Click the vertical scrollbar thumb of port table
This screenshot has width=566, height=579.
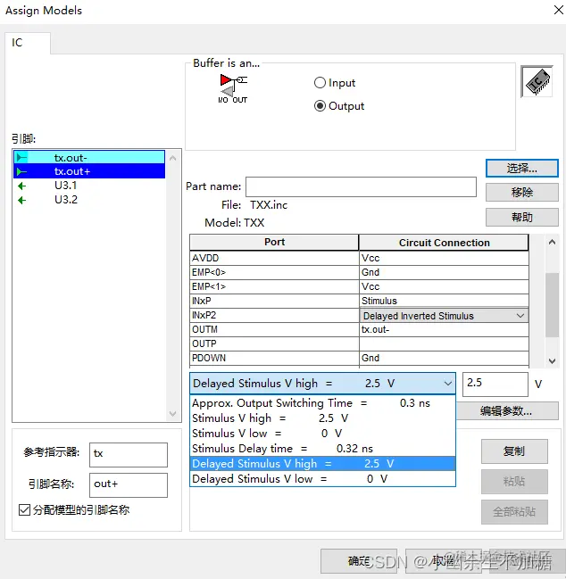pyautogui.click(x=552, y=305)
